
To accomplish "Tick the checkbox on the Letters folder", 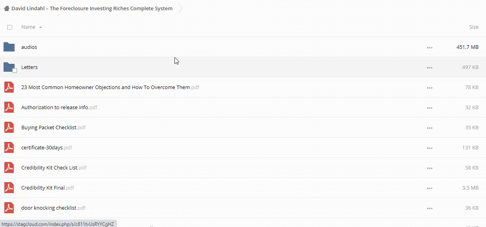I will (x=15, y=71).
